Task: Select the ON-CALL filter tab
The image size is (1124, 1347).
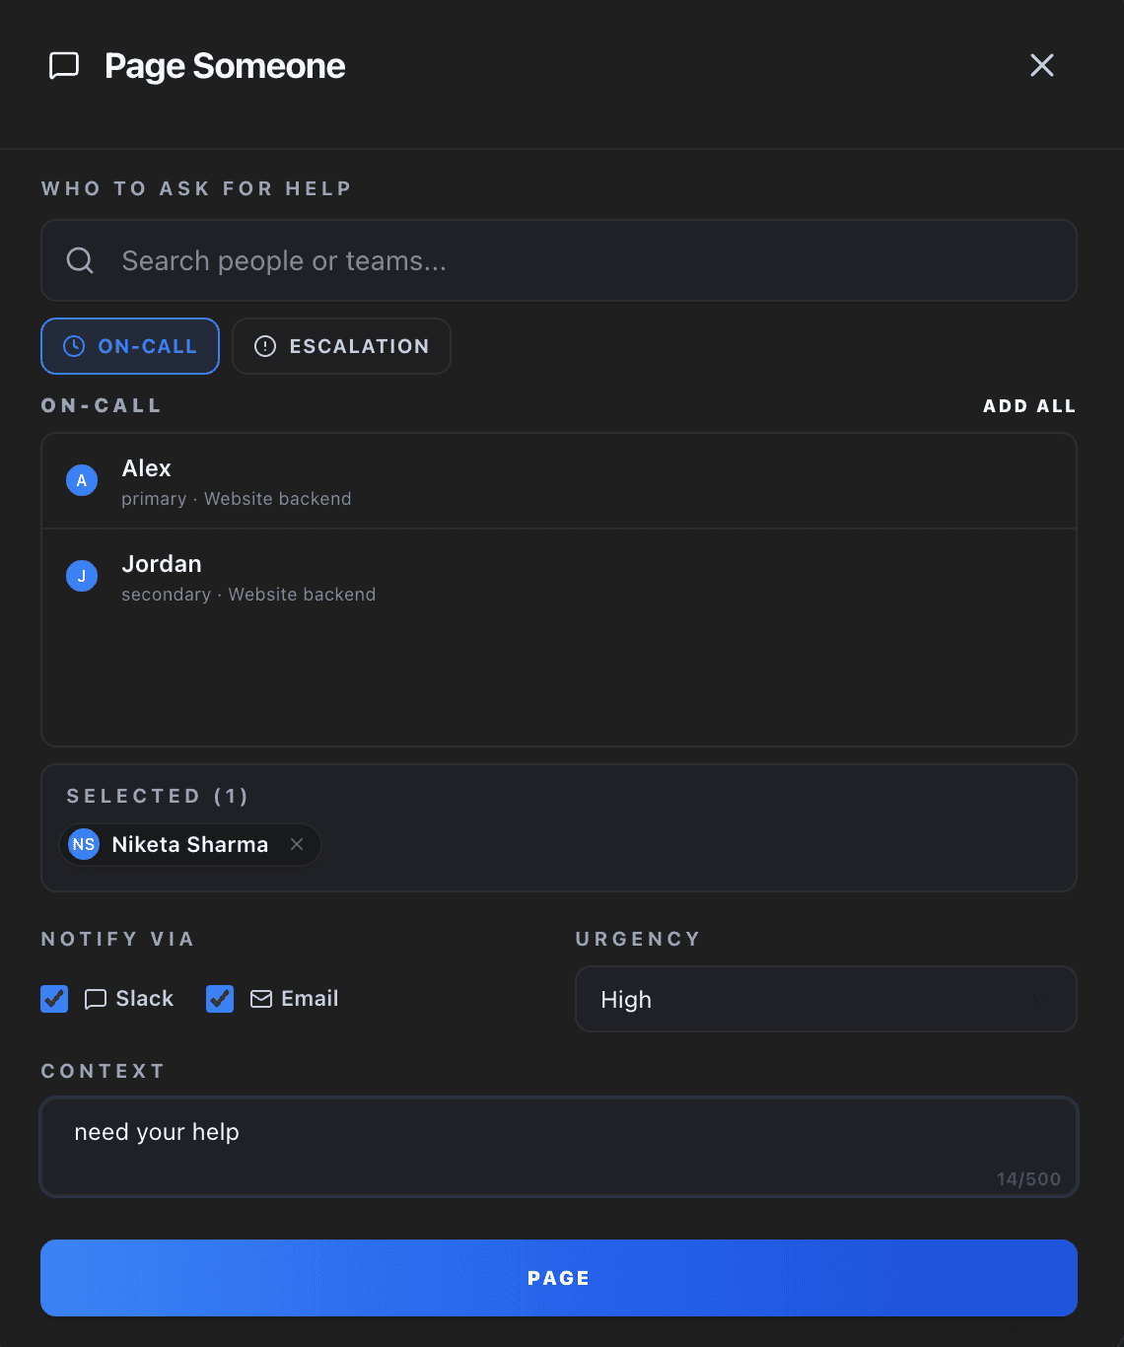Action: 129,346
